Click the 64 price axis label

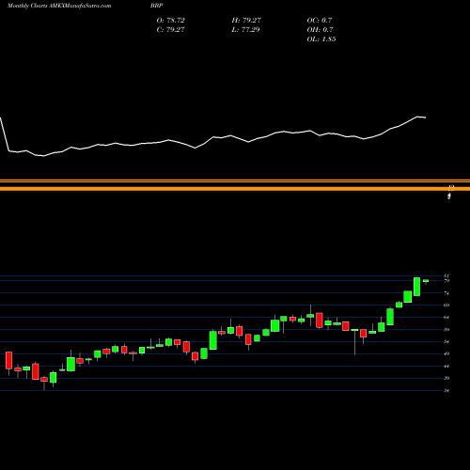click(446, 317)
